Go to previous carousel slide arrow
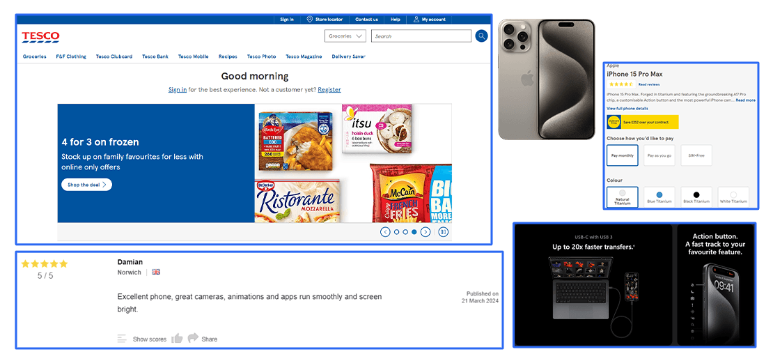773x361 pixels. point(386,232)
